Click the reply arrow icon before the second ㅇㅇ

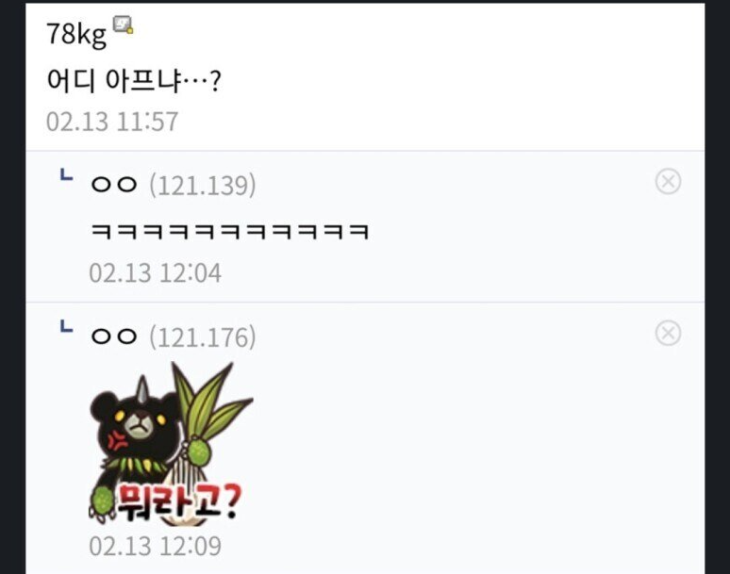[x=66, y=326]
